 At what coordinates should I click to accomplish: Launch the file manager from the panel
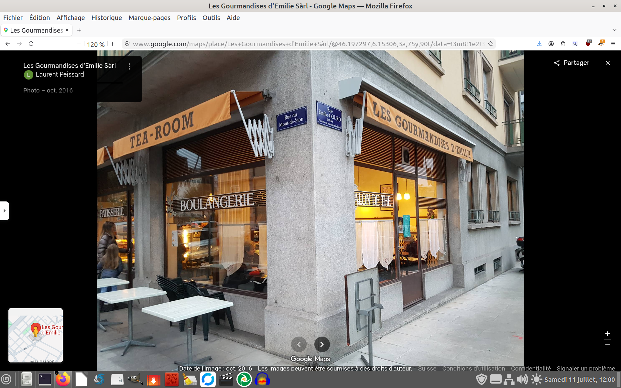[x=27, y=379]
